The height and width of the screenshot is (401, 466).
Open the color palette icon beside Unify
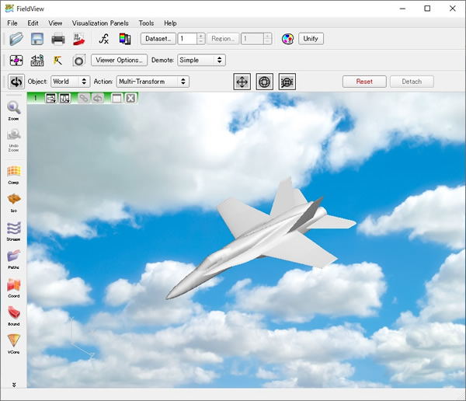pyautogui.click(x=287, y=39)
